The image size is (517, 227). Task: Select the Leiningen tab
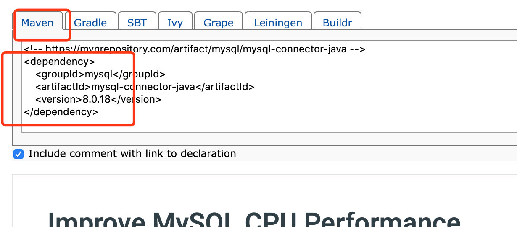pyautogui.click(x=278, y=22)
